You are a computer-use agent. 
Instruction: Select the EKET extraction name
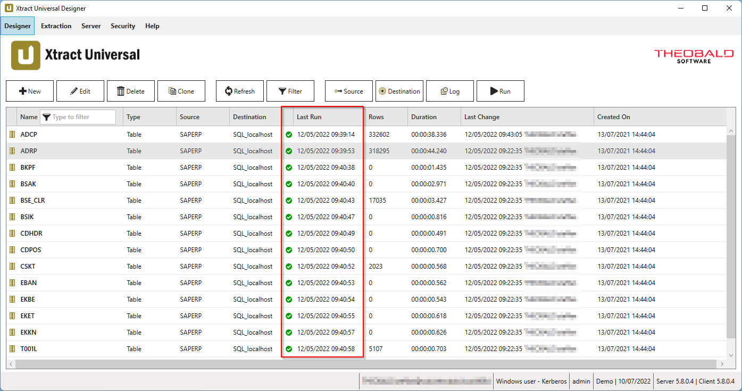click(x=28, y=316)
